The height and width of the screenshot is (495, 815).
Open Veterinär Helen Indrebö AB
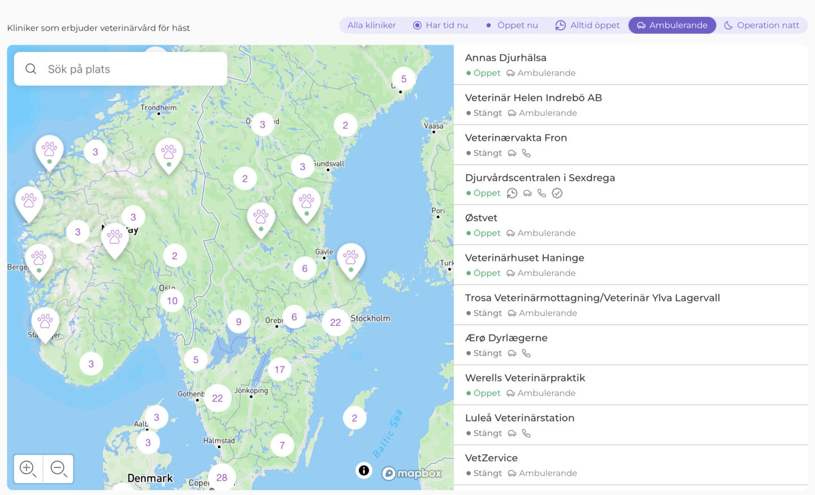630,105
